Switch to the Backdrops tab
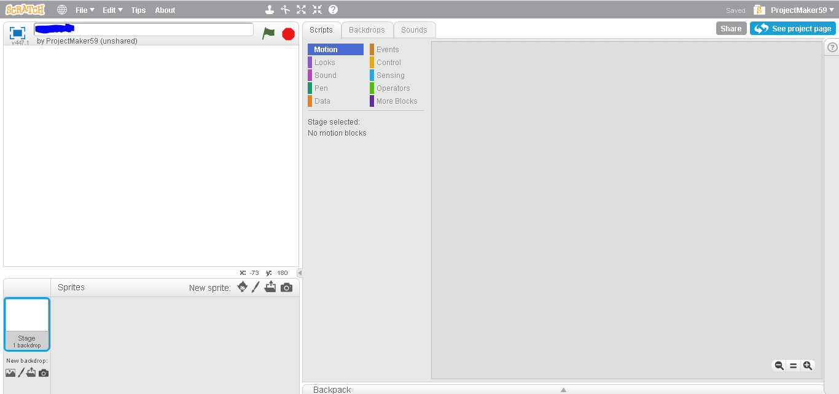839x394 pixels. click(367, 29)
